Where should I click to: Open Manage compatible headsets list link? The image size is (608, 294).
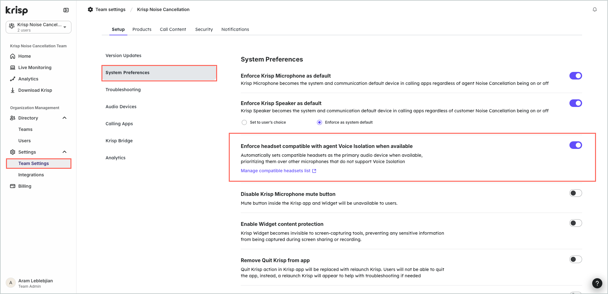pyautogui.click(x=278, y=171)
